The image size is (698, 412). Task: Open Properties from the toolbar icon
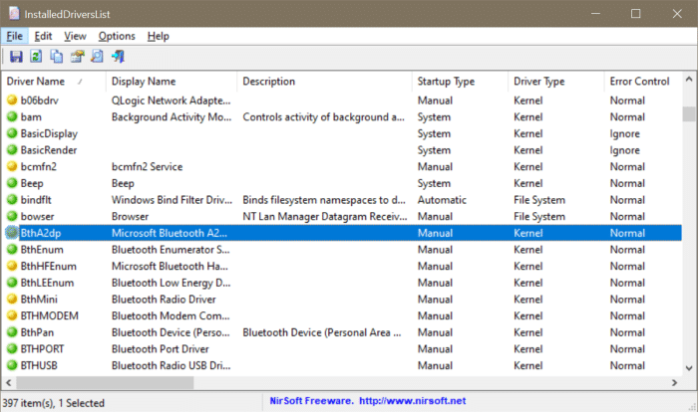pyautogui.click(x=77, y=57)
